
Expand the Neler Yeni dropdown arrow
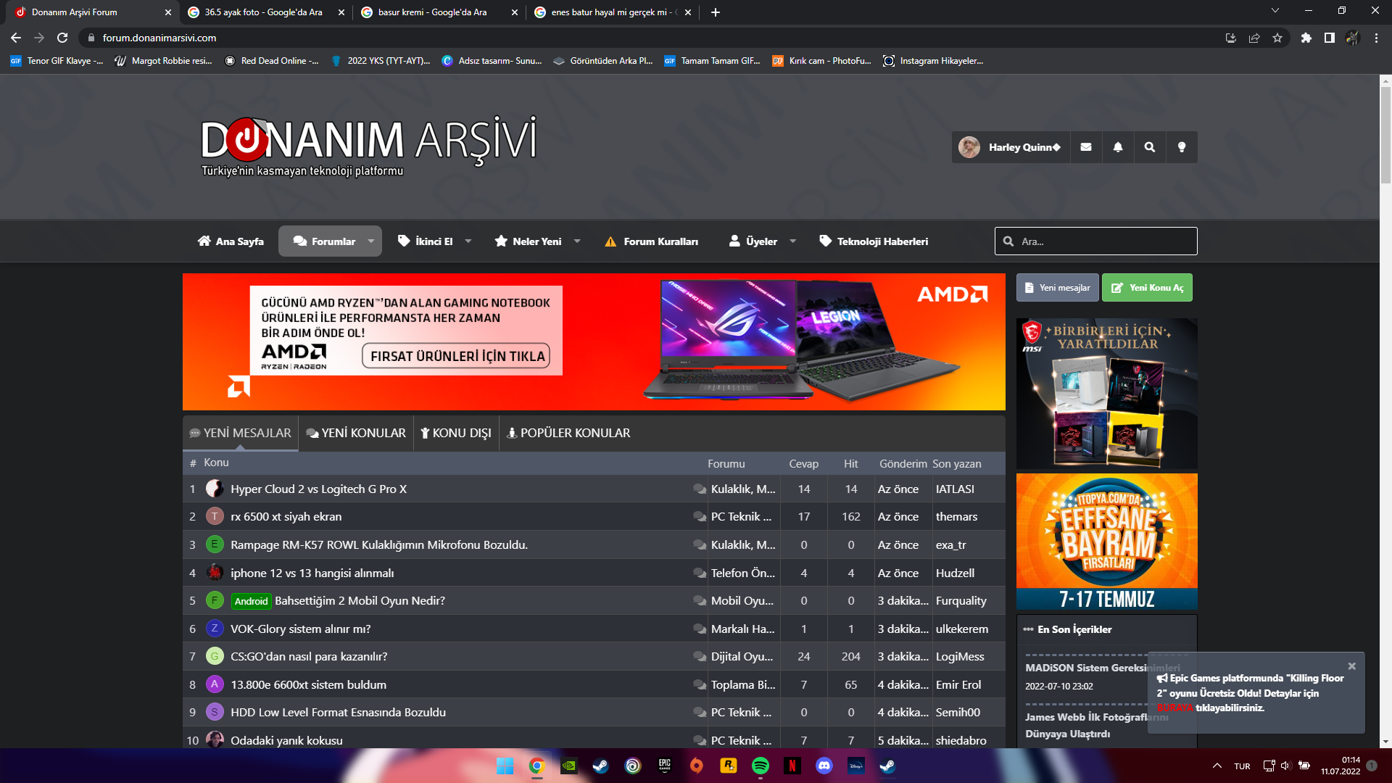pos(577,241)
